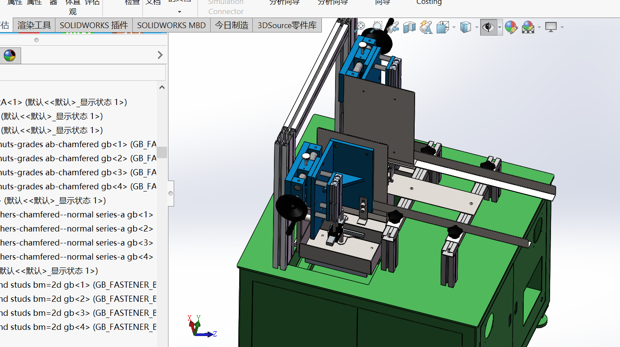Viewport: 620px width, 347px height.
Task: Select chamfered--normal series-a gb<1> tree item
Action: coord(77,214)
